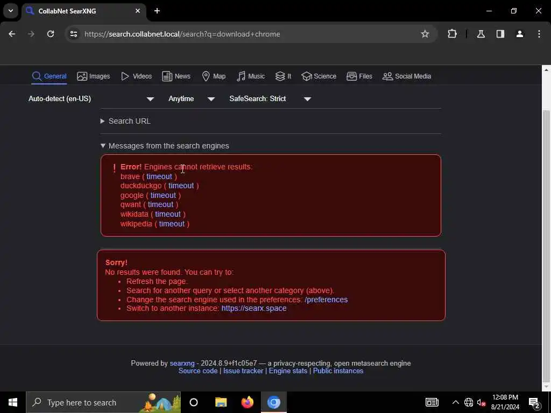The width and height of the screenshot is (551, 413).
Task: Open the tab search dropdown arrow
Action: click(x=11, y=11)
